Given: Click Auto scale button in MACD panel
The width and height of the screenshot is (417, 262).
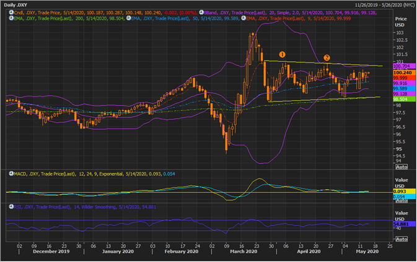Looking at the screenshot, I should click(402, 200).
